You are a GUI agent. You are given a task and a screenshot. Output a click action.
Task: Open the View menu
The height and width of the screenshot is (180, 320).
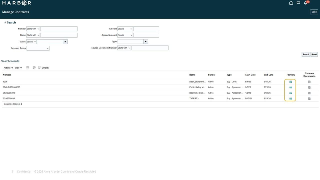(x=18, y=68)
